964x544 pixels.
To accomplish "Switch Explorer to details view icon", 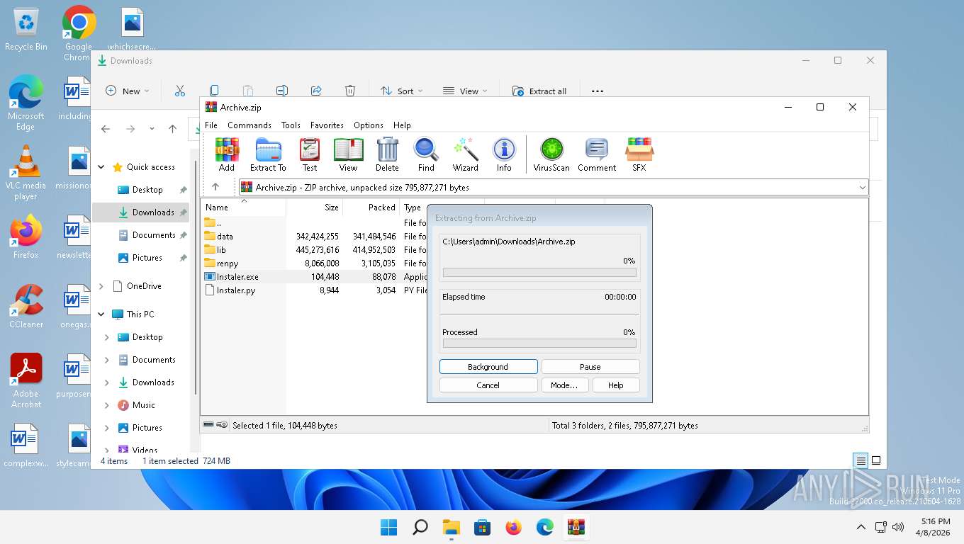I will click(x=861, y=460).
